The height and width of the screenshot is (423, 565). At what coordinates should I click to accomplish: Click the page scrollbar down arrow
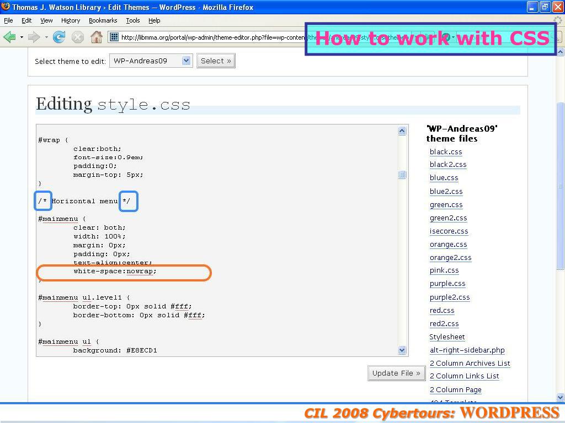point(561,398)
